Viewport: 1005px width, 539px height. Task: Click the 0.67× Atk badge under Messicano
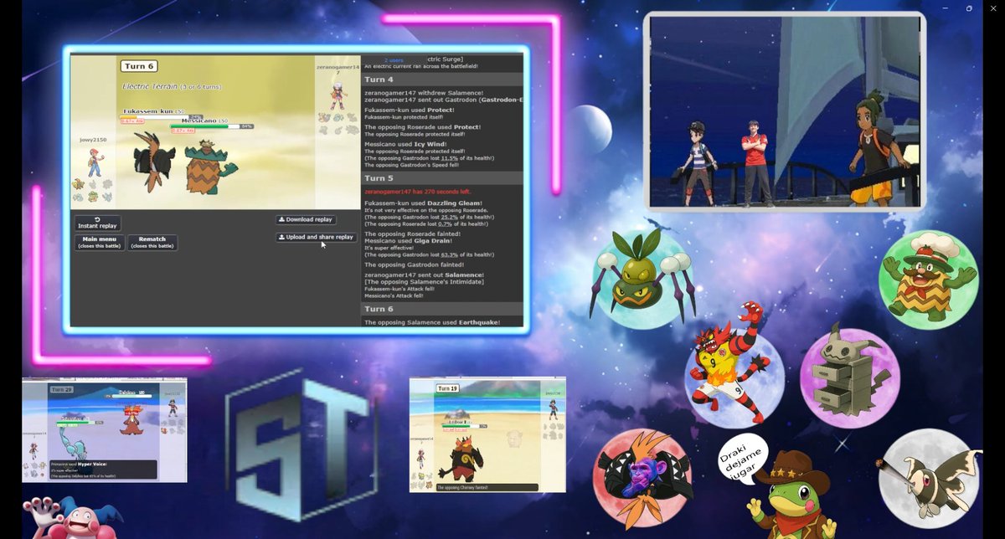point(183,131)
